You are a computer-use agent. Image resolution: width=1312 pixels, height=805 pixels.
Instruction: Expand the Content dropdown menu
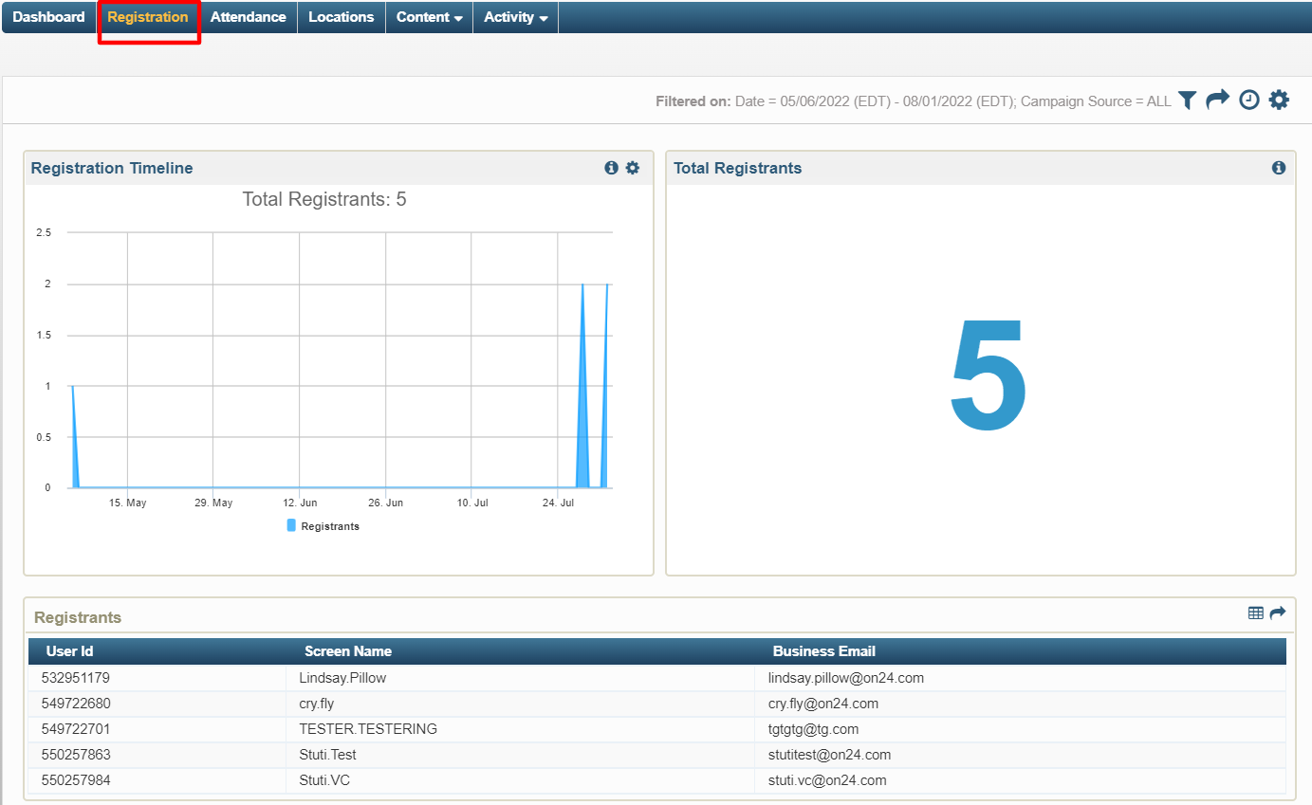click(430, 17)
